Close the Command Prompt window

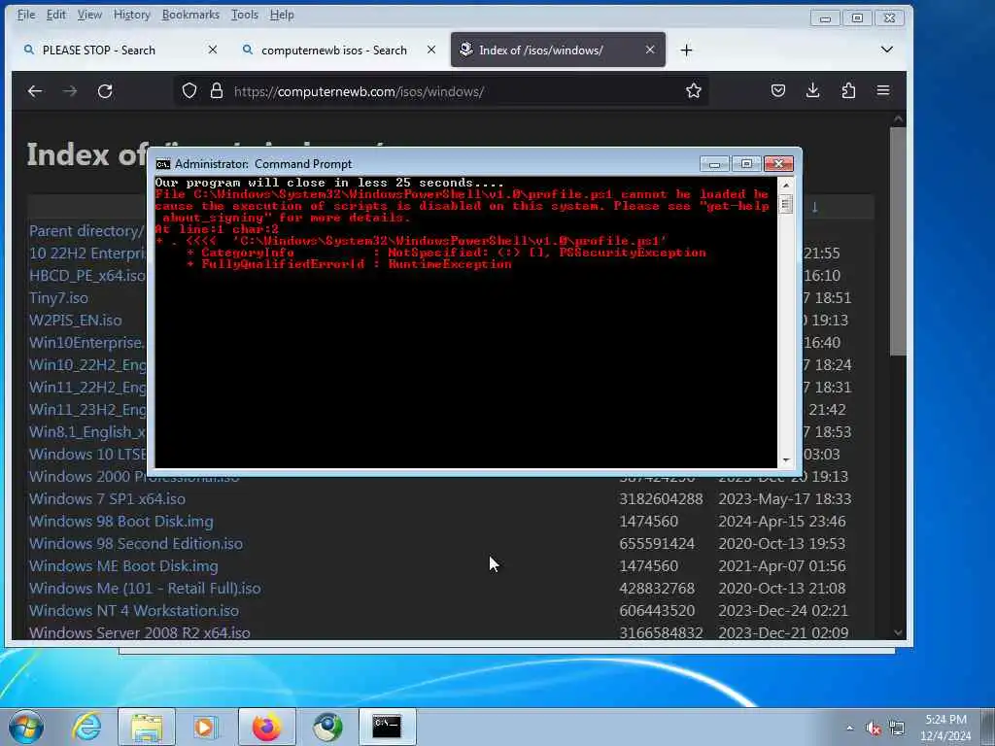(778, 164)
